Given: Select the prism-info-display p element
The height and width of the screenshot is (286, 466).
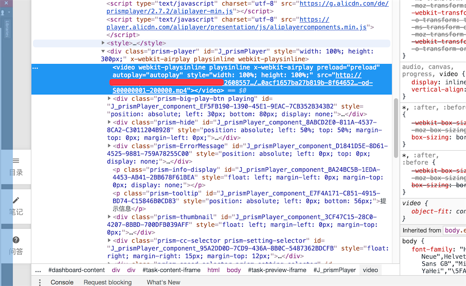Looking at the screenshot, I should pos(248,177).
